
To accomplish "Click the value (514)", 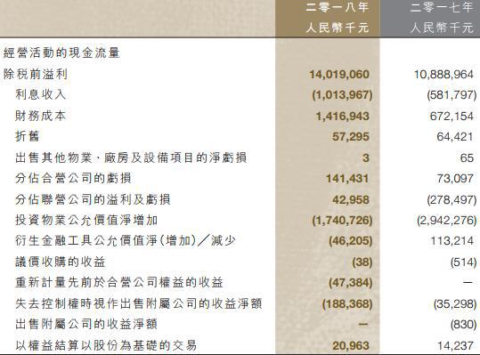I will pos(463,262).
